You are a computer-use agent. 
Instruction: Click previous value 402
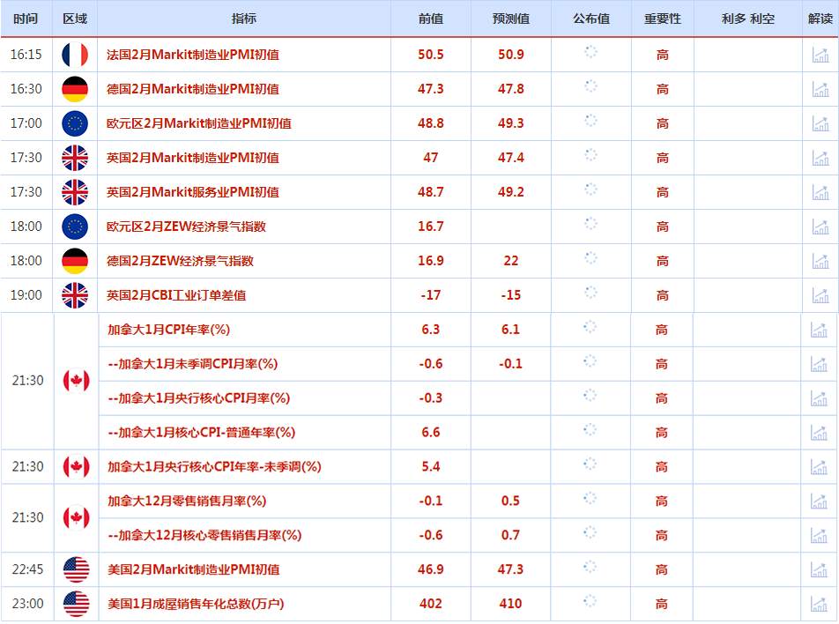coord(431,604)
